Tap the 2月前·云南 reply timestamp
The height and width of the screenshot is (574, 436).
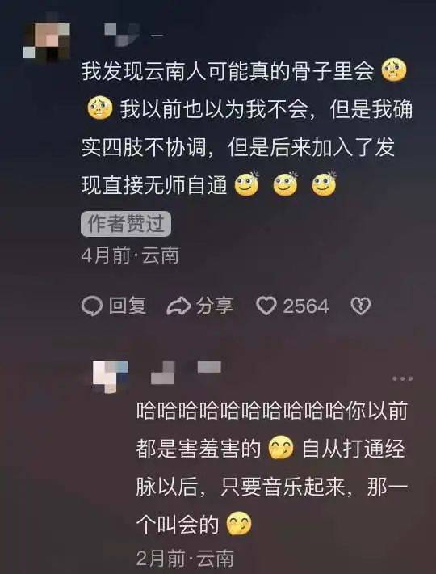click(x=185, y=559)
